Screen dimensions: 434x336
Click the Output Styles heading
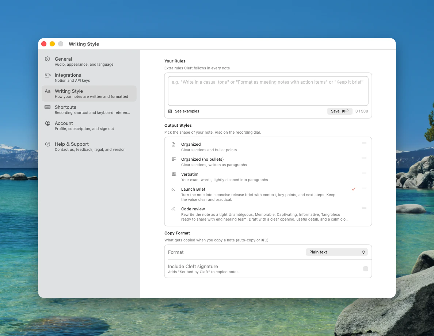click(x=178, y=125)
